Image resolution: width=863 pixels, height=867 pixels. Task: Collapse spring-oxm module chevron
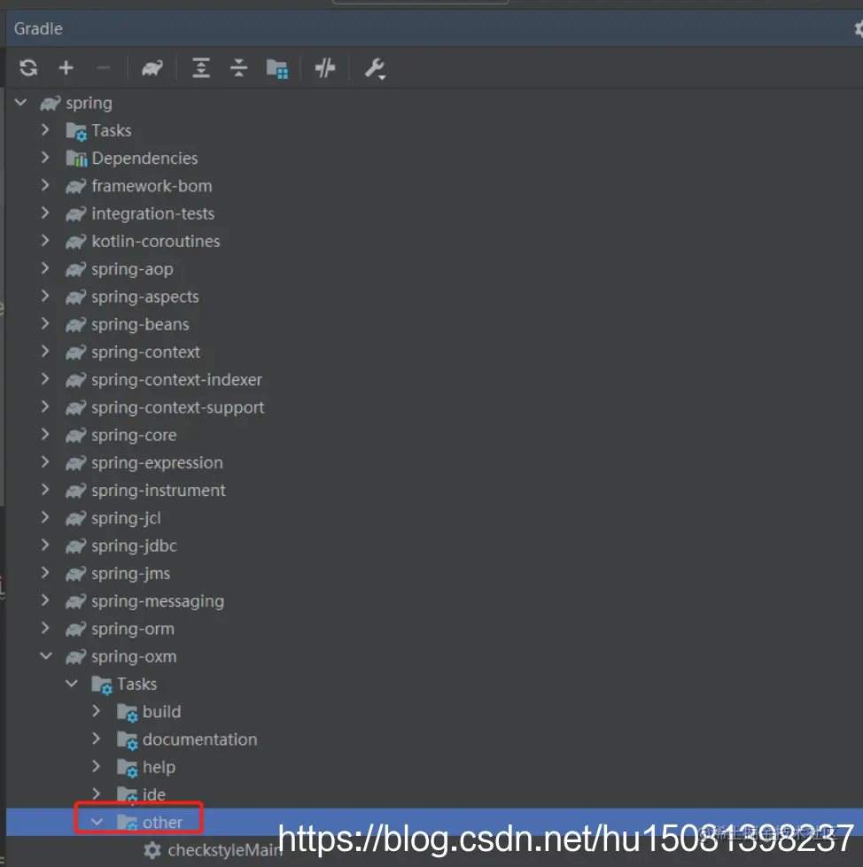(x=46, y=655)
